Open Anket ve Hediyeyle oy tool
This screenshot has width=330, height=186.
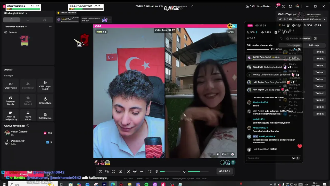11,115
